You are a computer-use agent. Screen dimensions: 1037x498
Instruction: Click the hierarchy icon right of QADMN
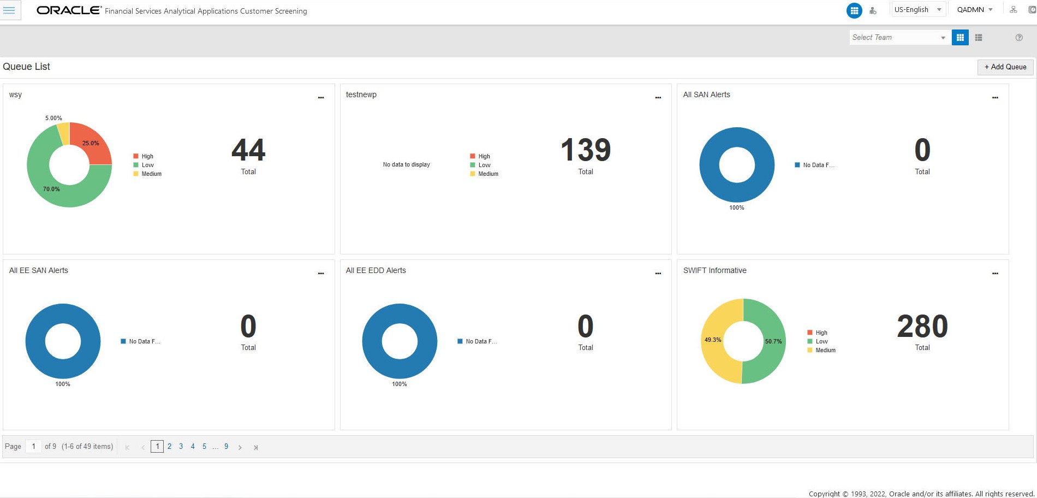(x=1014, y=10)
